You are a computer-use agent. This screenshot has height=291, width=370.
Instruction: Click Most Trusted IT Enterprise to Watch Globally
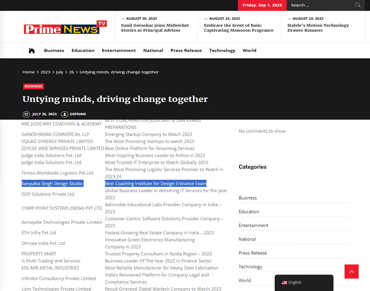[156, 163]
